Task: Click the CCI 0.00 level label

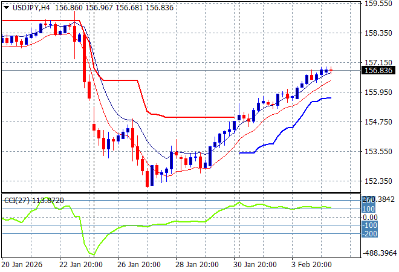Action: (x=370, y=217)
